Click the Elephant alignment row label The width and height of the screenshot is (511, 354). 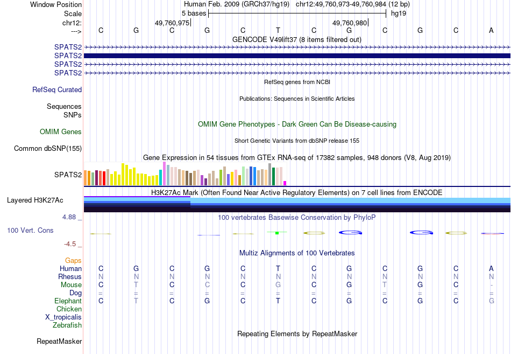pyautogui.click(x=68, y=301)
